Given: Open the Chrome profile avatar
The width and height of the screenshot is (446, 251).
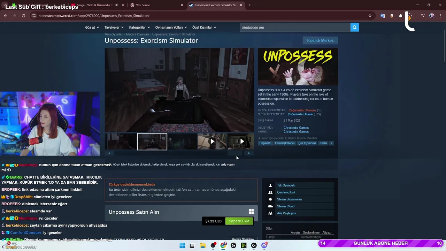Looking at the screenshot, I should click(x=432, y=16).
